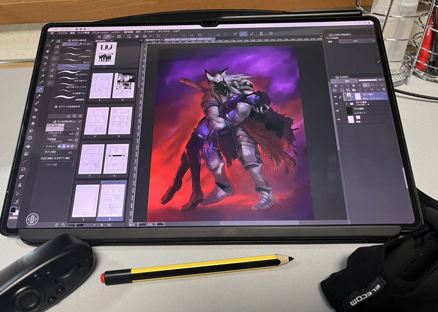Image resolution: width=438 pixels, height=312 pixels.
Task: Open the page manager panel dropdown chevron
Action: click(141, 40)
